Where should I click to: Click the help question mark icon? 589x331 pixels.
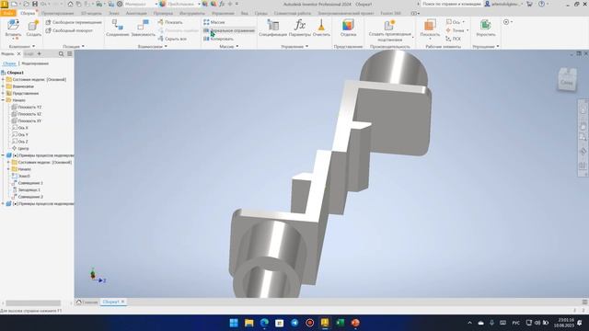pos(541,4)
